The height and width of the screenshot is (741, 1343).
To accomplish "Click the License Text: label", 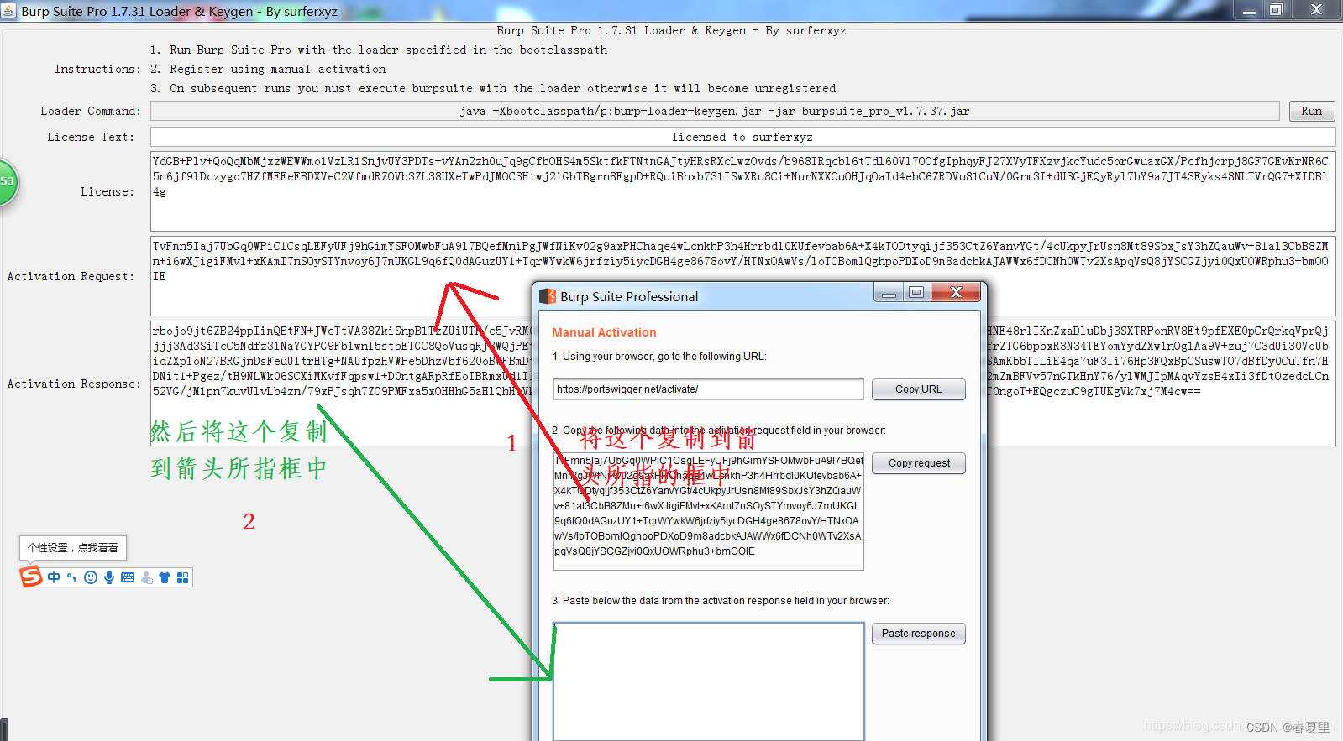I will [91, 137].
